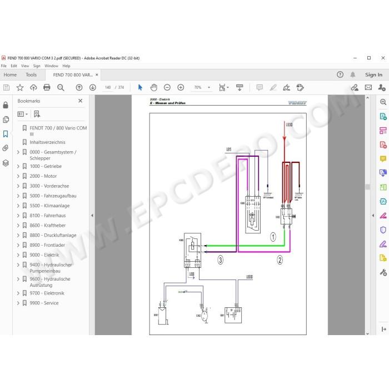Send the file by email envelope icon

pos(368,87)
